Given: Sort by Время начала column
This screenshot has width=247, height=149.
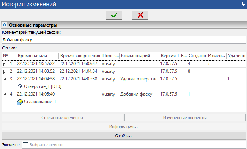Looking at the screenshot, I should [x=37, y=56].
